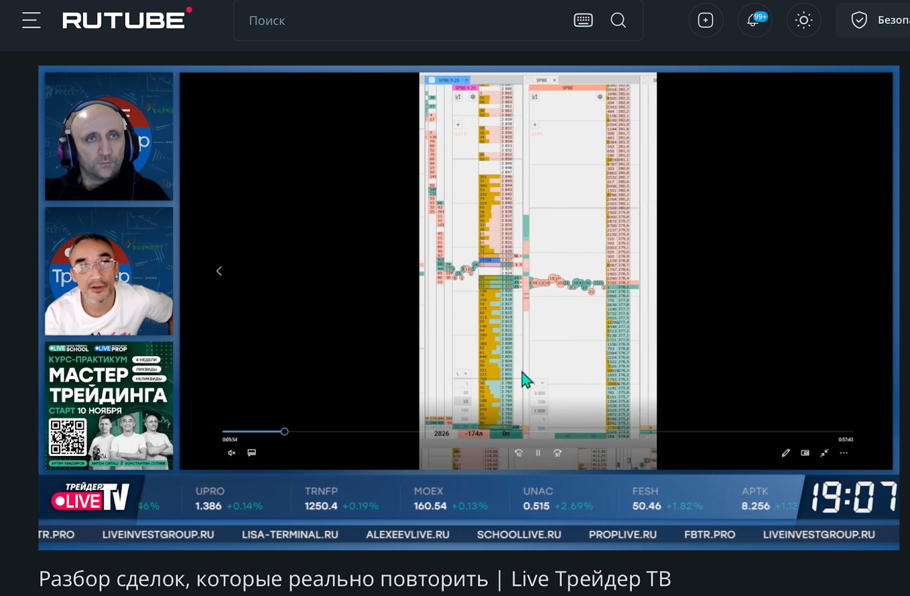Expand the previous chevron arrow on the left
Screen dimensions: 910x596
tap(219, 271)
